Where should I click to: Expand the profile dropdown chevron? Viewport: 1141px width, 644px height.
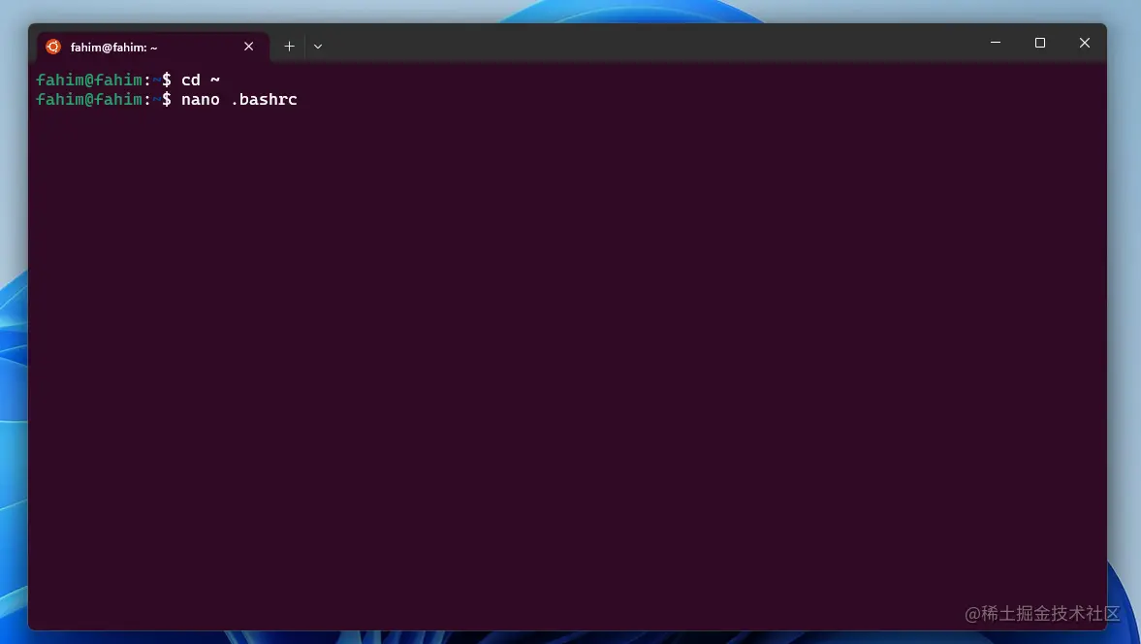click(318, 47)
